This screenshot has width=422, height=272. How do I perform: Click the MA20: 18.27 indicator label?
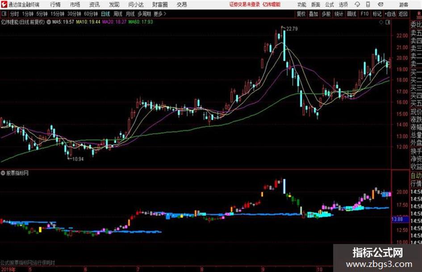(114, 22)
